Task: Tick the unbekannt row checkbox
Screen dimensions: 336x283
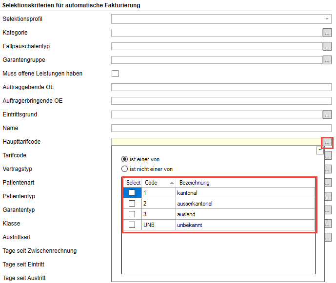Action: [132, 225]
